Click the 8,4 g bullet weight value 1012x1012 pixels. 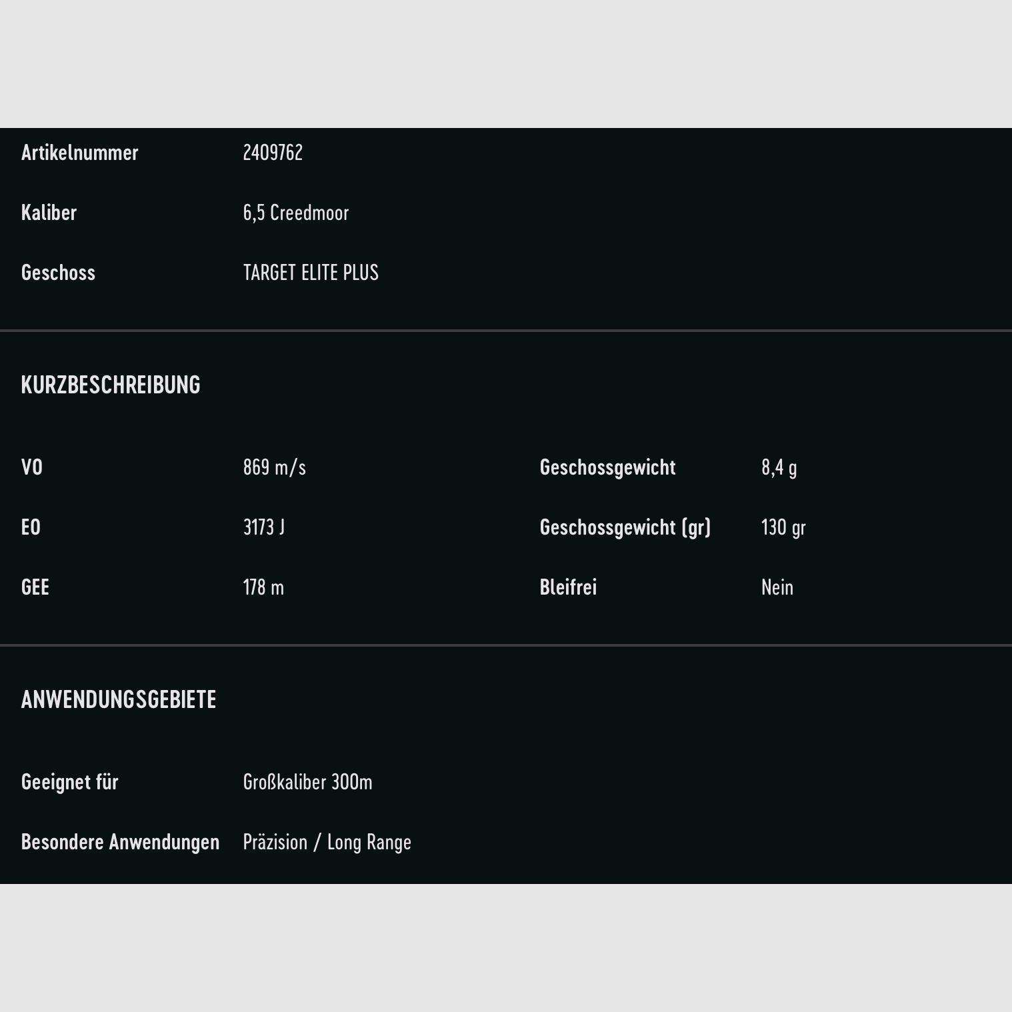[779, 467]
